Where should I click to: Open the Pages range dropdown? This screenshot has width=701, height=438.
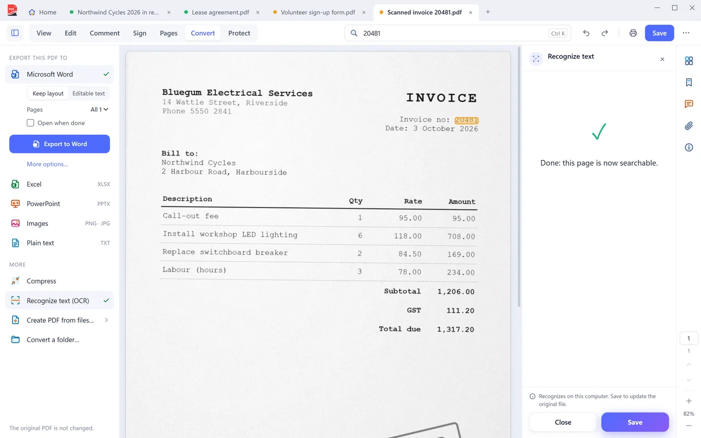[x=100, y=109]
